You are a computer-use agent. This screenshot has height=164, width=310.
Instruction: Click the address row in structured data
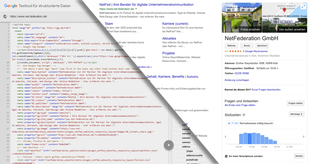point(186,147)
